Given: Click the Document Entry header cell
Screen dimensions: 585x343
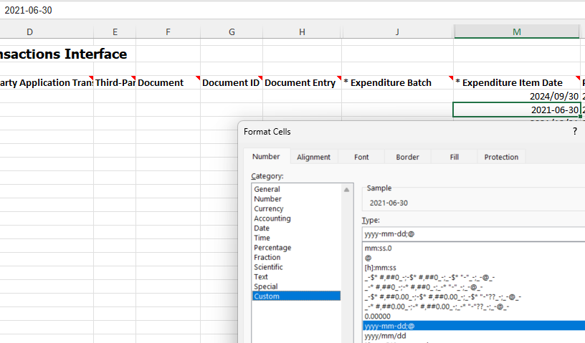Looking at the screenshot, I should coord(303,82).
